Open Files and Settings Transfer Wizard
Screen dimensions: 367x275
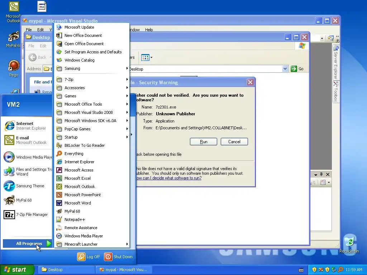(x=27, y=172)
